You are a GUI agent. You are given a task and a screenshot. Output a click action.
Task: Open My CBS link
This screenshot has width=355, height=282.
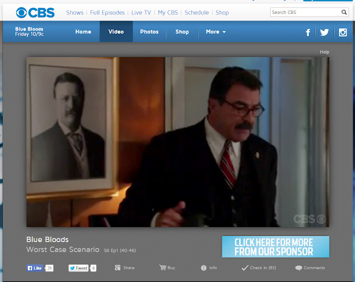point(168,12)
